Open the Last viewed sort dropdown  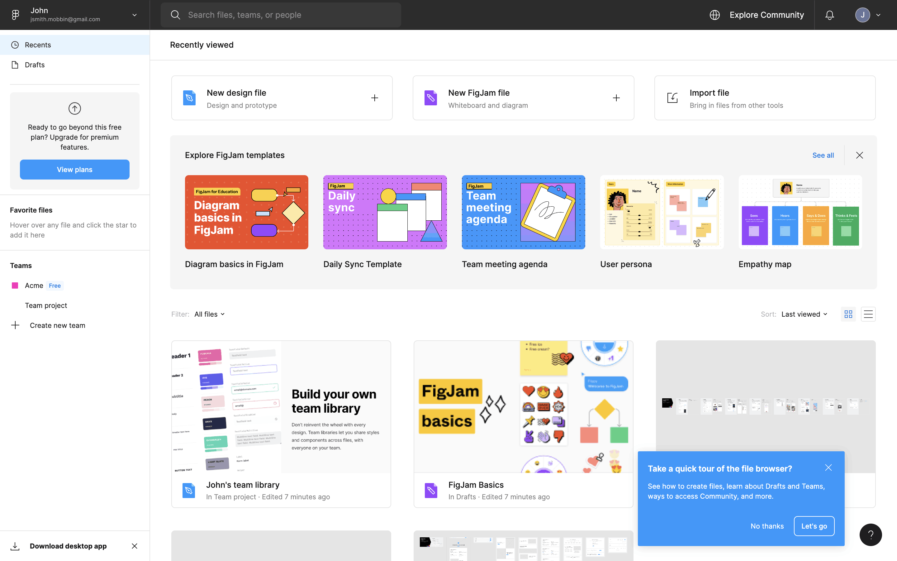click(x=804, y=314)
